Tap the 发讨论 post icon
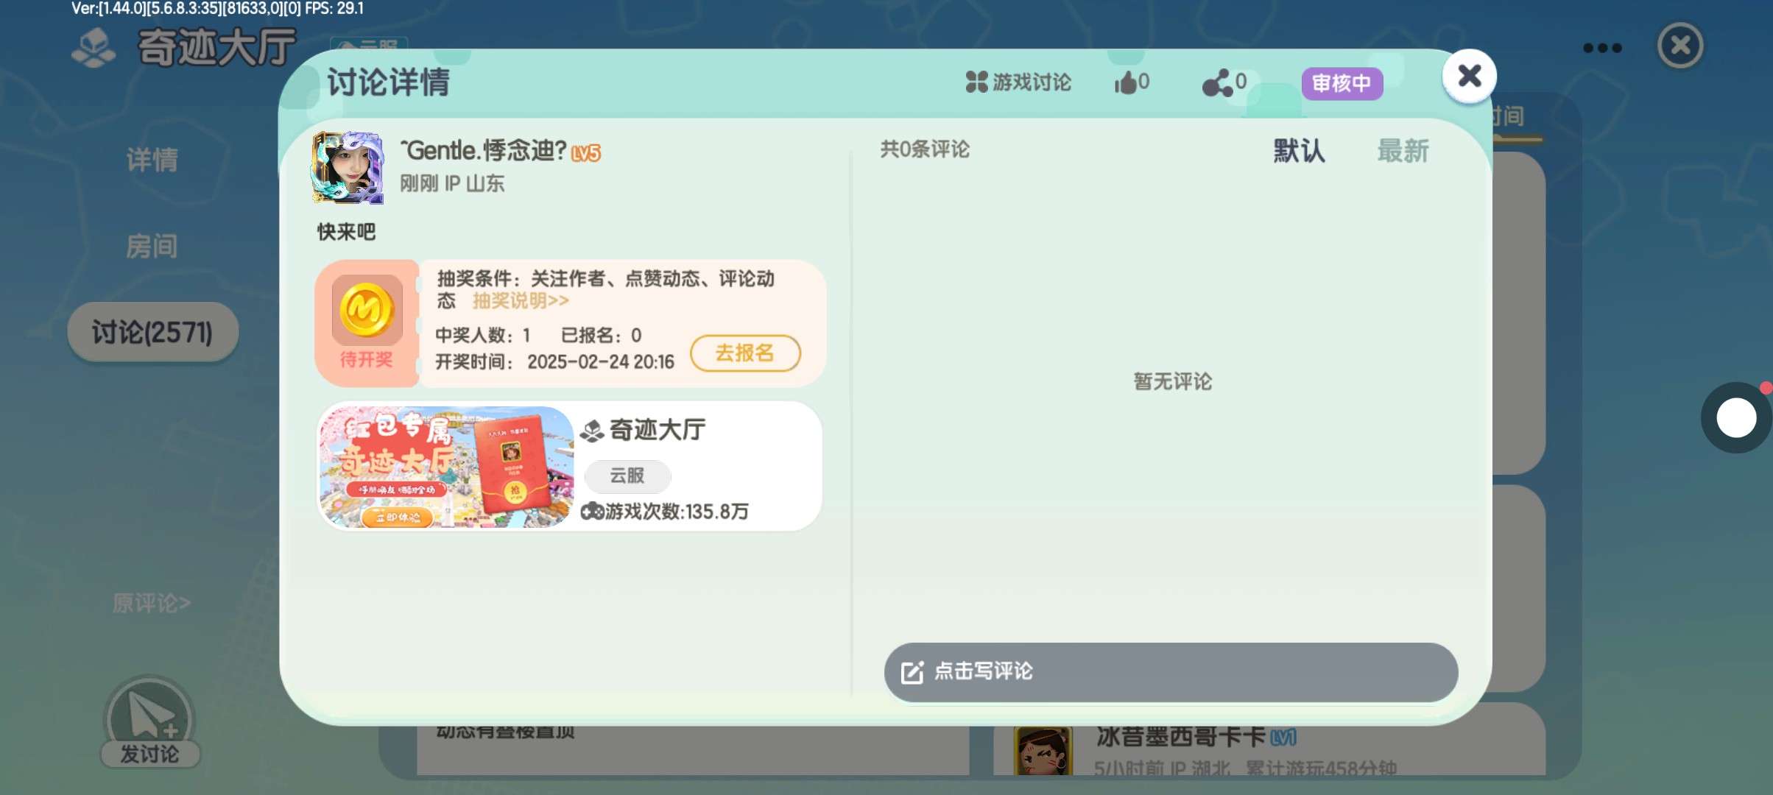Image resolution: width=1773 pixels, height=795 pixels. point(150,717)
